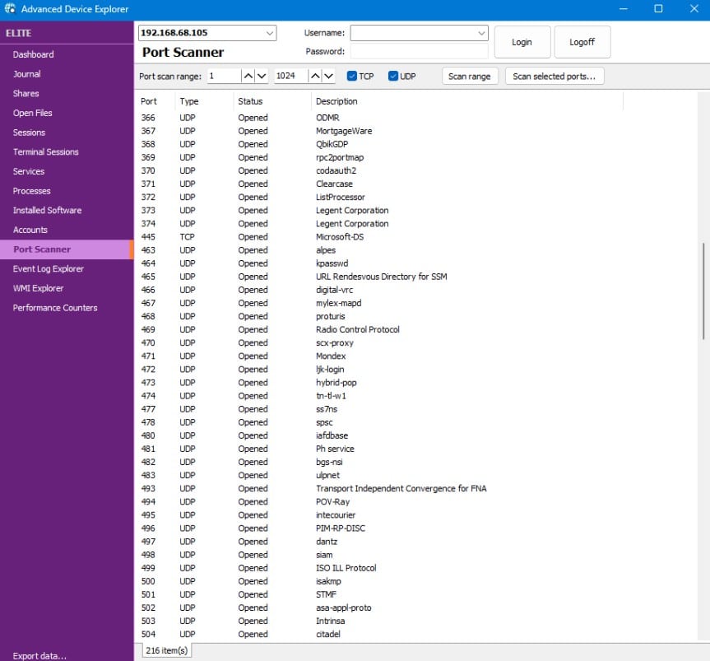Viewport: 710px width, 661px height.
Task: Sort by the Description column header
Action: 466,101
